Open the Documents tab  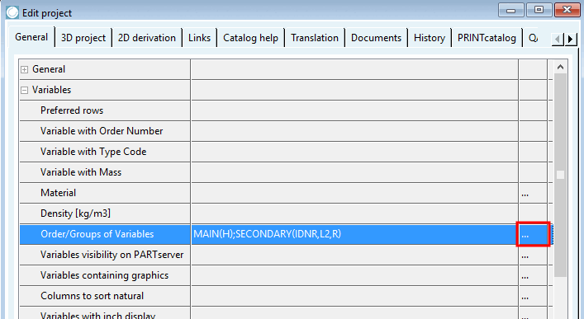(x=376, y=38)
